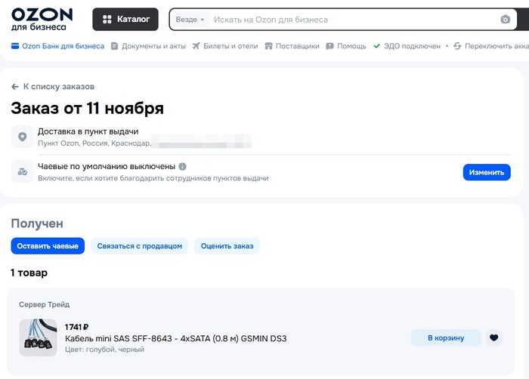Expand the Везде search scope dropdown
This screenshot has height=379, width=529.
point(190,20)
